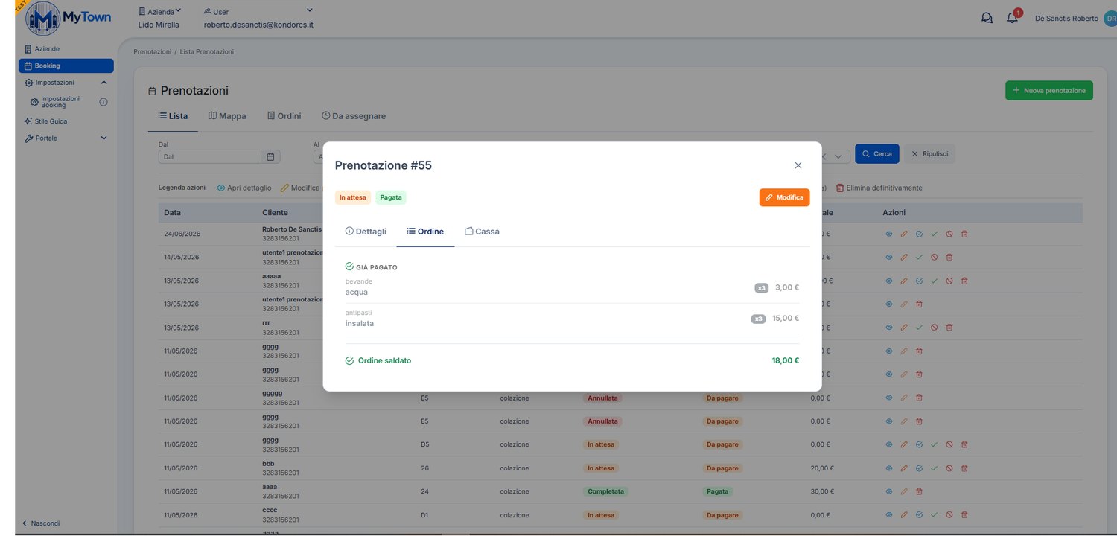The height and width of the screenshot is (536, 1117).
Task: Open the notification bell with red badge
Action: tap(1013, 18)
